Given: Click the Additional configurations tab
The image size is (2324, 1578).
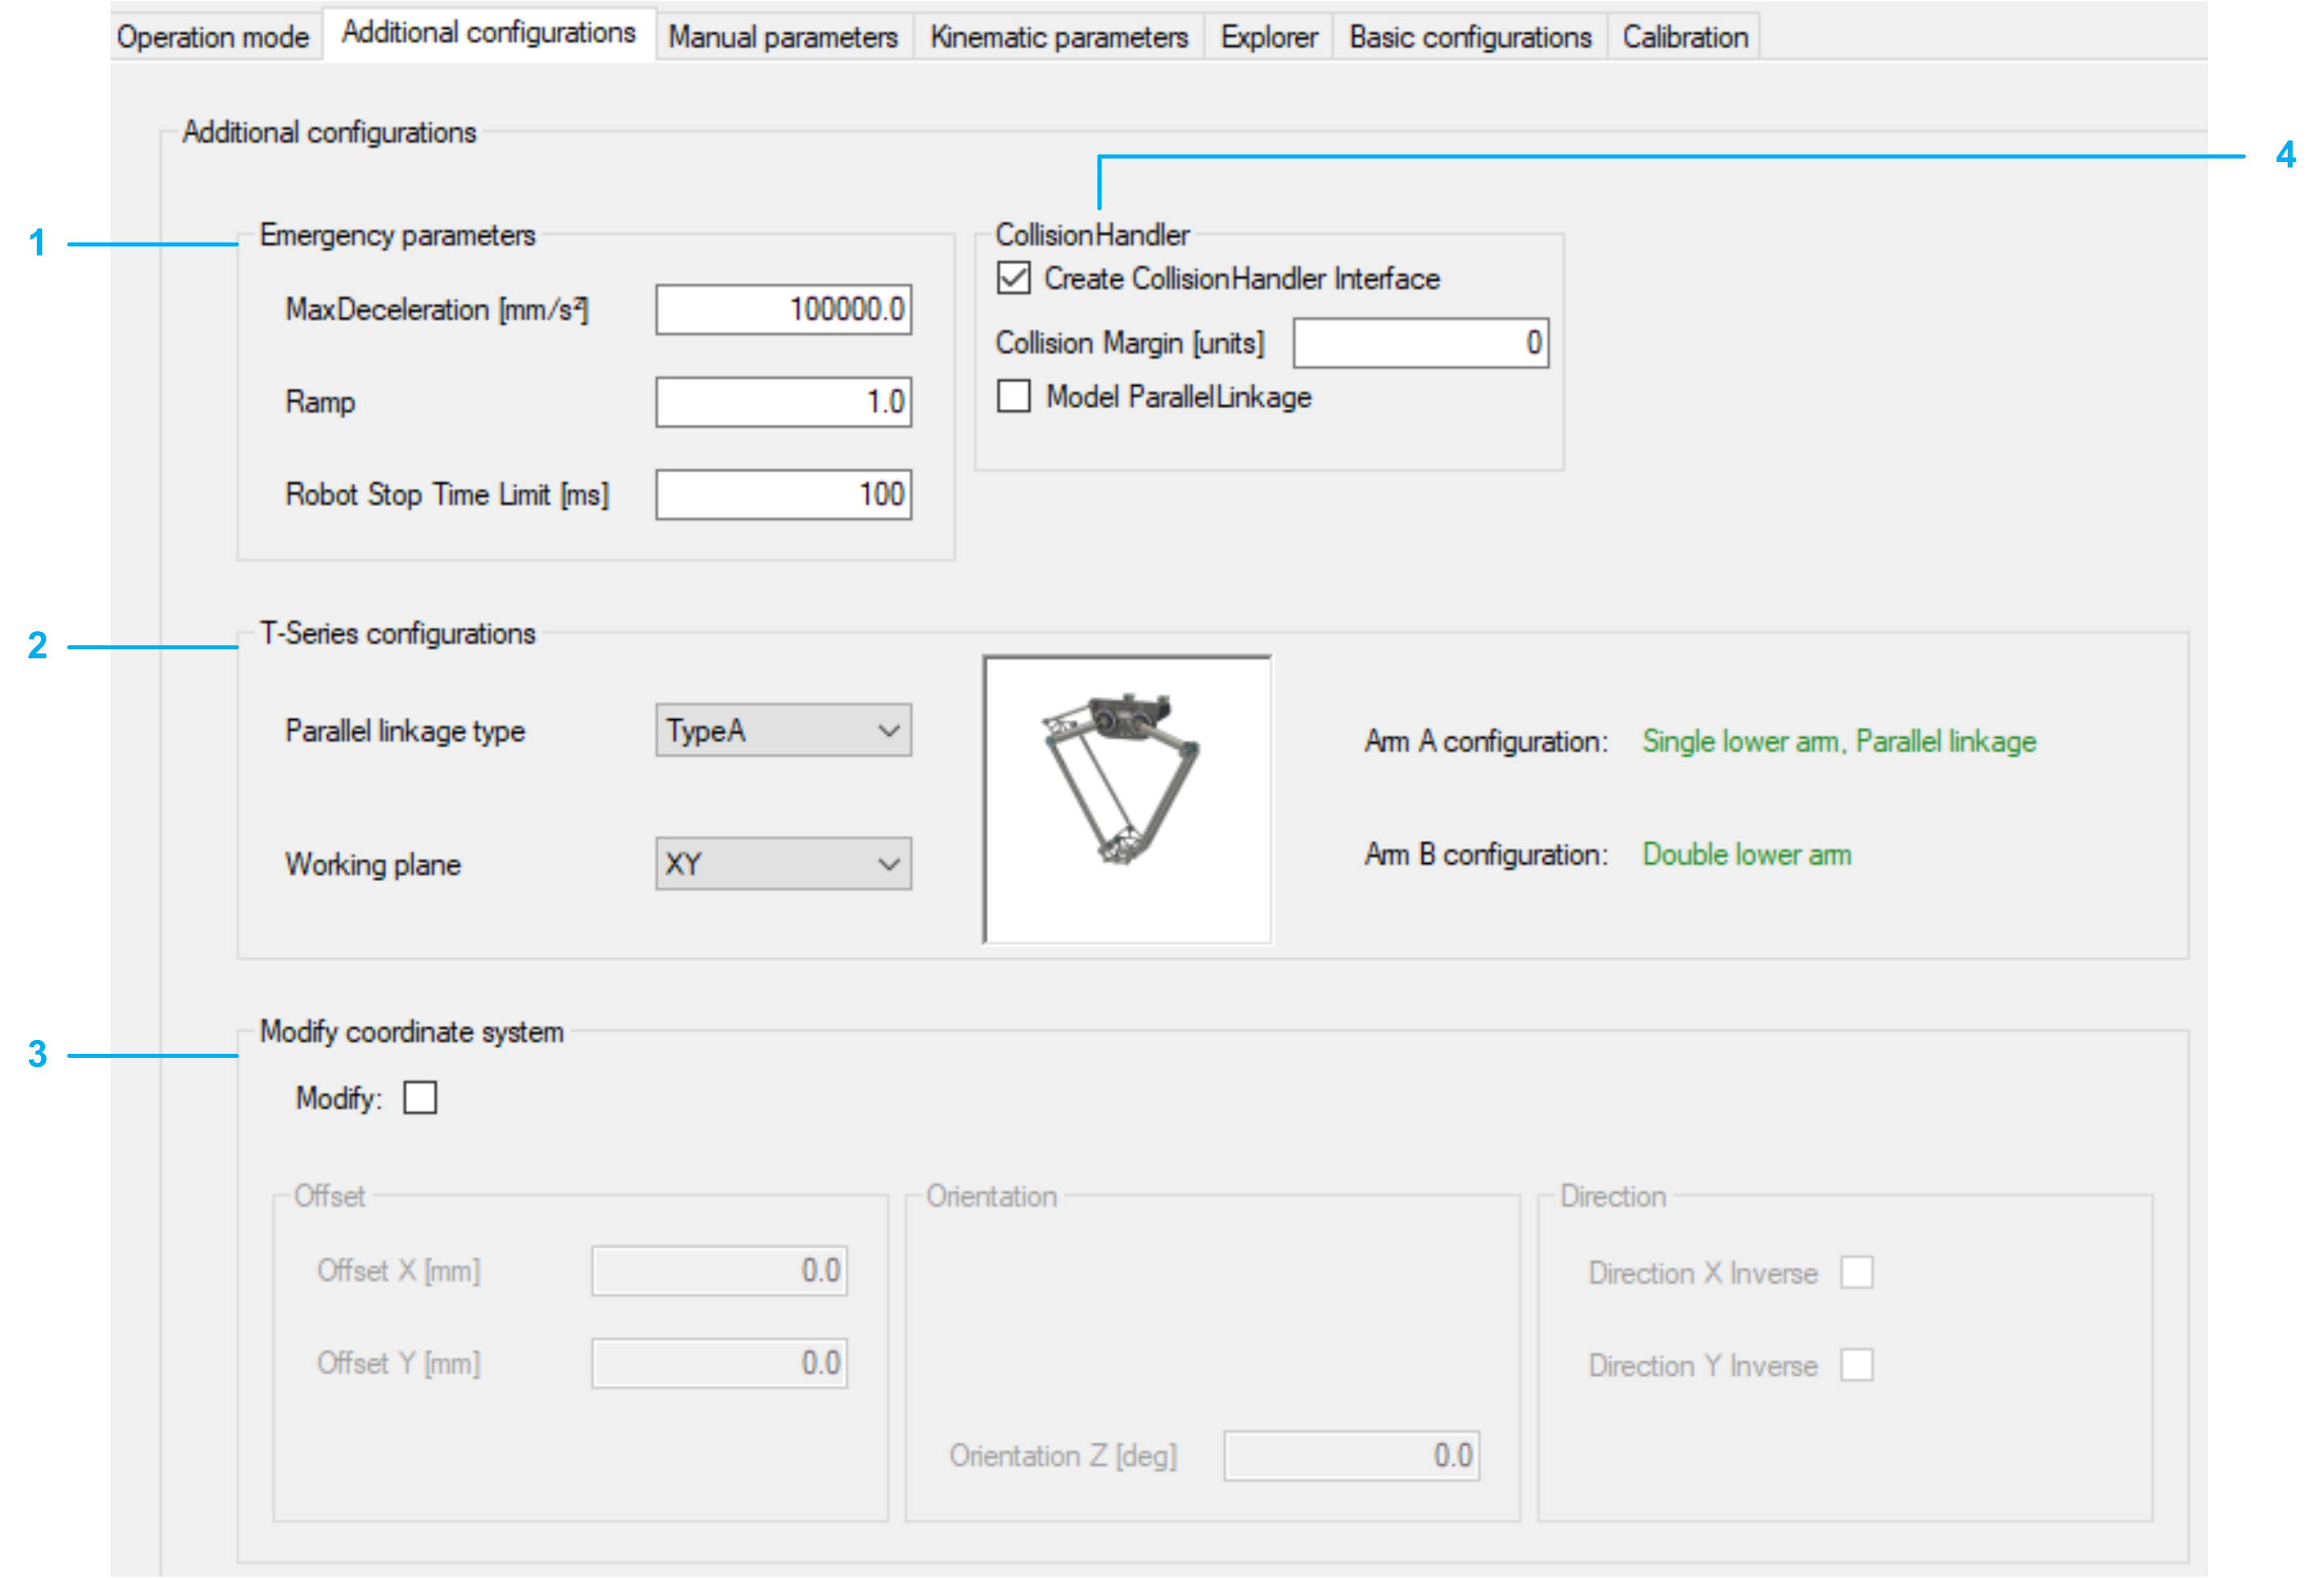Looking at the screenshot, I should [x=488, y=33].
